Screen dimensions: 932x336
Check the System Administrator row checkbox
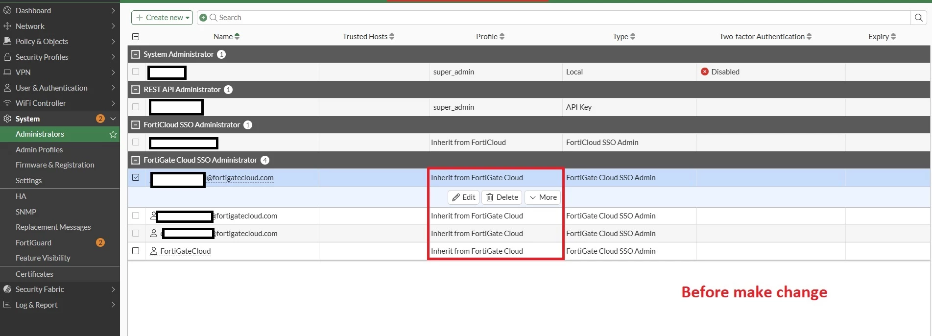click(136, 72)
